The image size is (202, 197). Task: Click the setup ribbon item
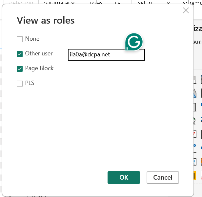pyautogui.click(x=145, y=3)
